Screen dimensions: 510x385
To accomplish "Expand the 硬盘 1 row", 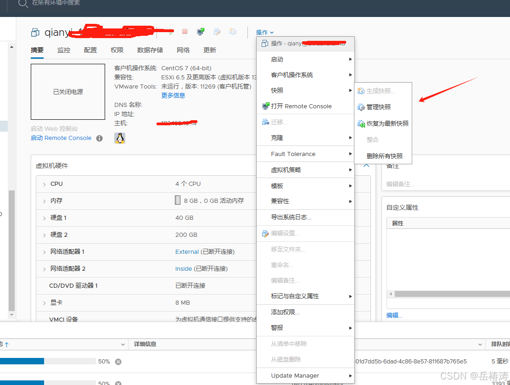I will coord(44,218).
